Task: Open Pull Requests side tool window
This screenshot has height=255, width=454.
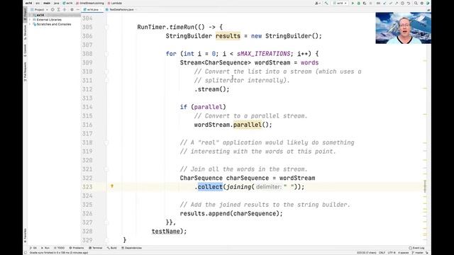Action: [26, 72]
